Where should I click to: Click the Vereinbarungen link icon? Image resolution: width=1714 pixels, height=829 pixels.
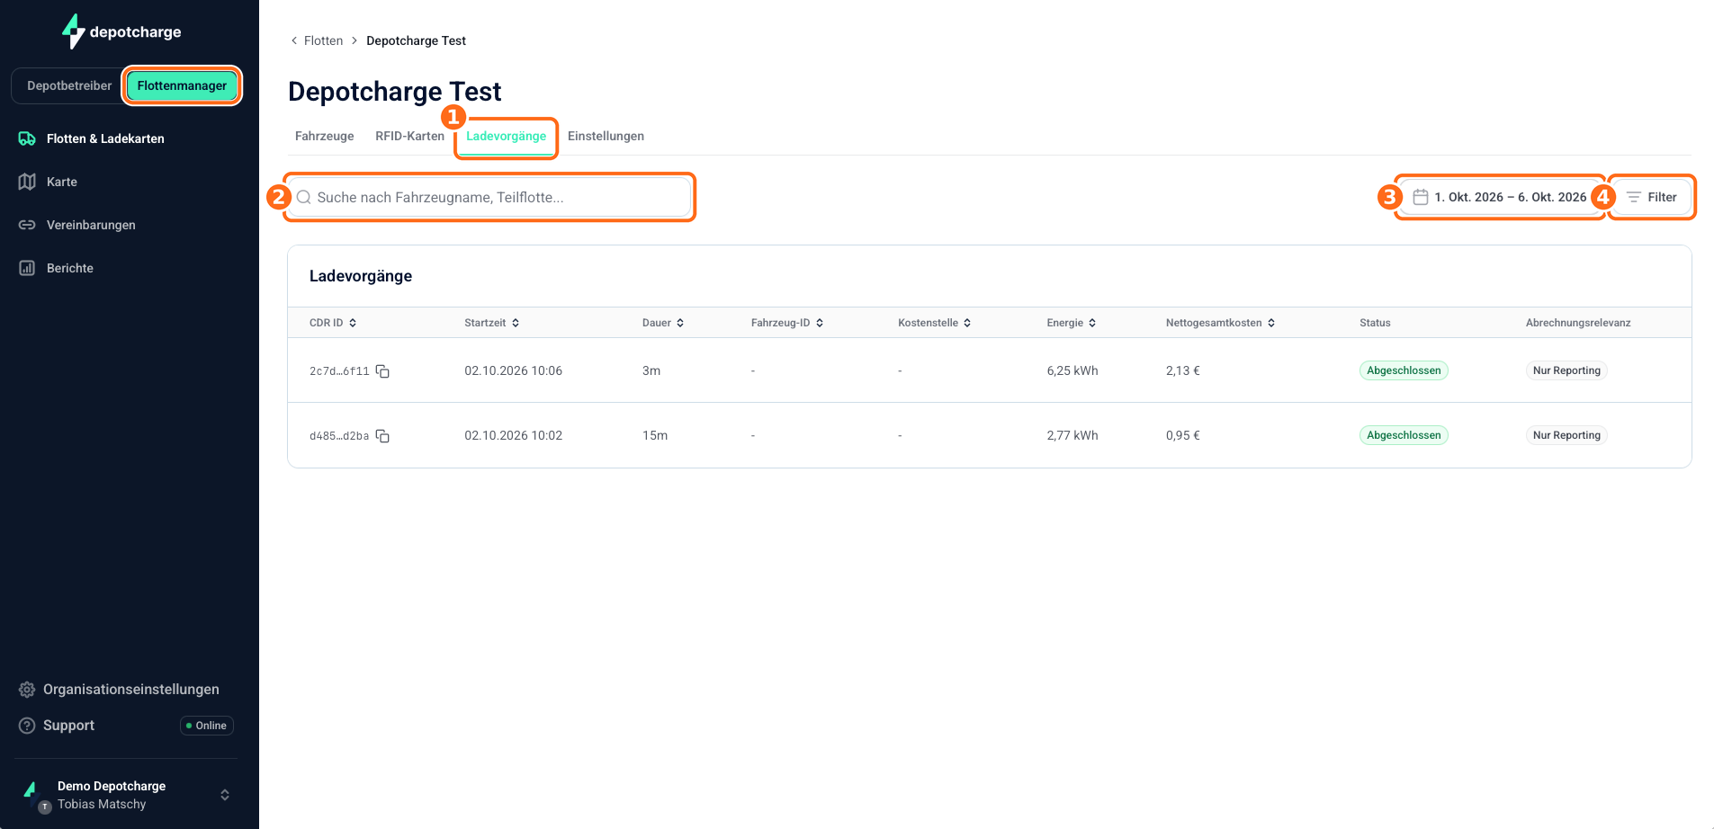pos(27,225)
